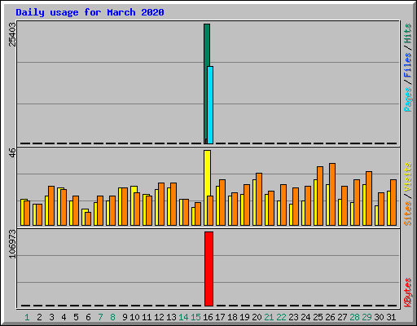Click the 'KBytes' legend label
This screenshot has height=326, width=417.
[408, 293]
